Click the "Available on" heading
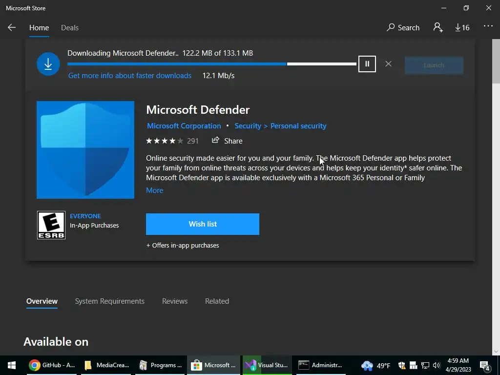 (x=56, y=342)
